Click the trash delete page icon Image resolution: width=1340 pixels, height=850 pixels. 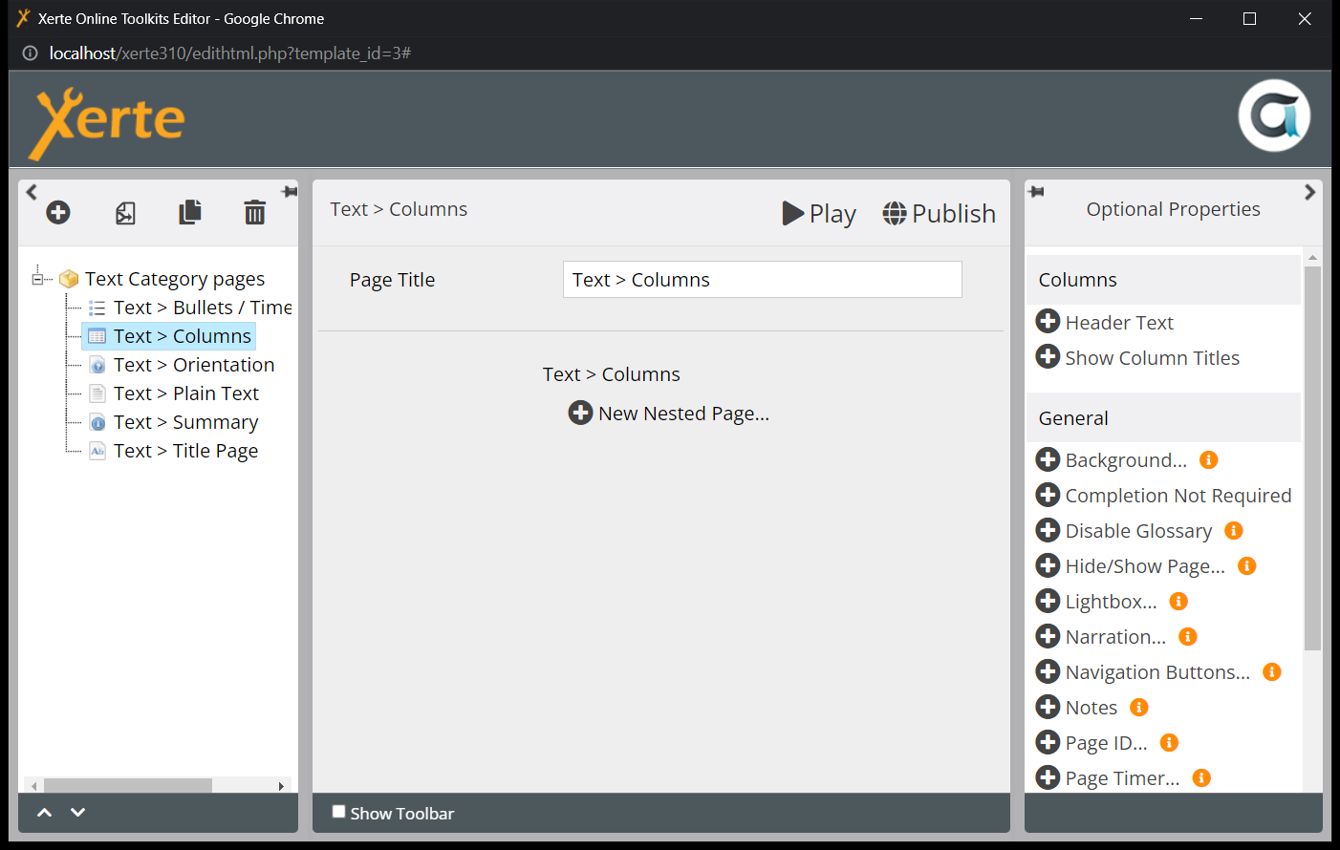pos(254,212)
